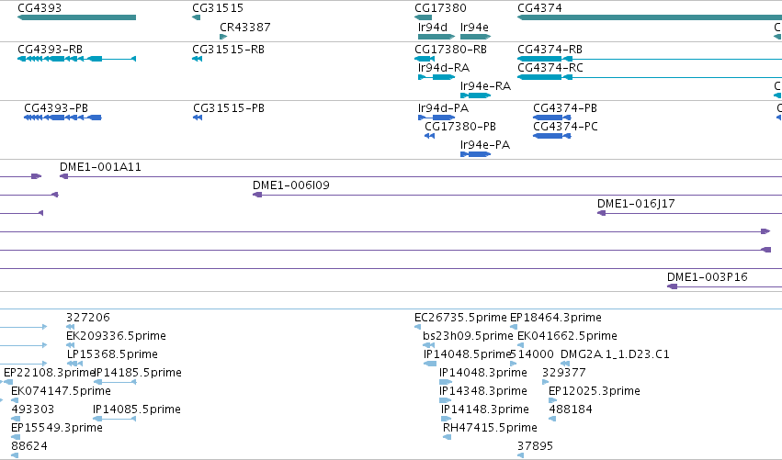
Task: Click the Ir94d gene feature
Action: coord(436,37)
